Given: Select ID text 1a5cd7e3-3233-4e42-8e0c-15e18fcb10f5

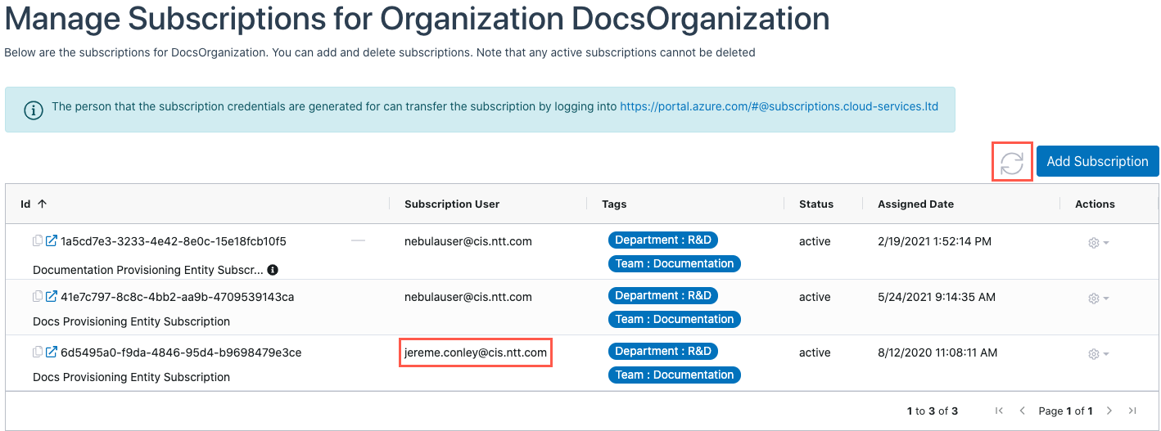Looking at the screenshot, I should pyautogui.click(x=174, y=241).
